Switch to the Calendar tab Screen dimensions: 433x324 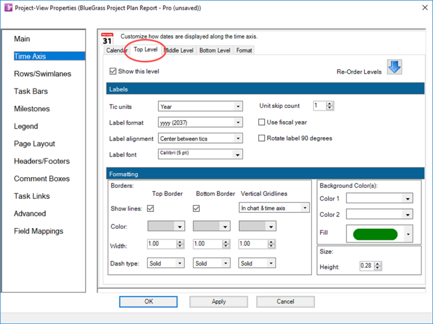click(x=116, y=50)
